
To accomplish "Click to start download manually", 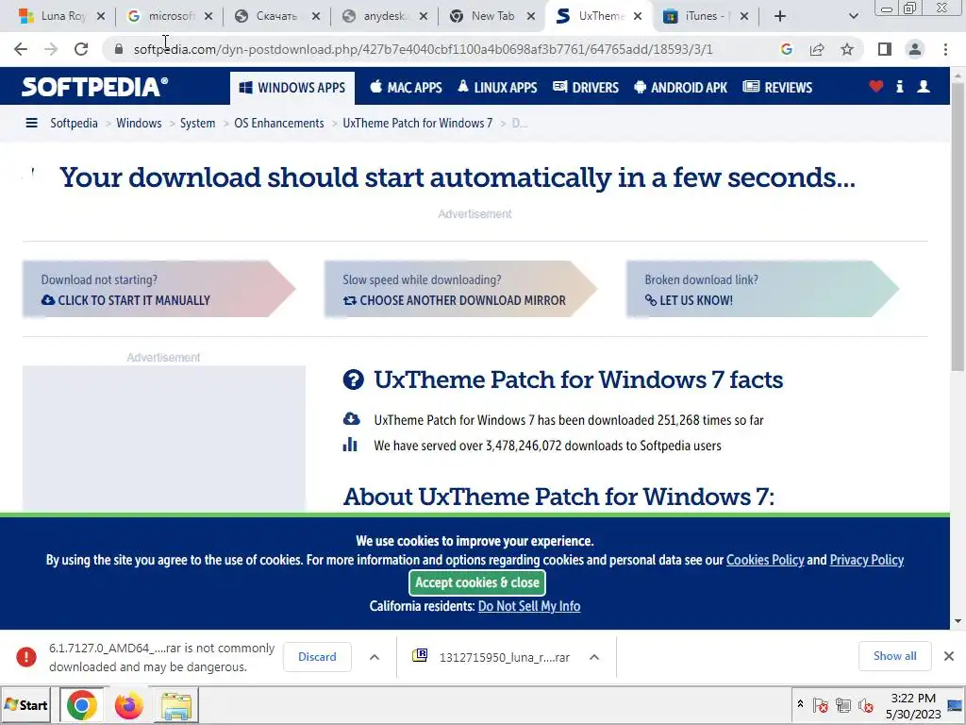I will click(x=158, y=289).
